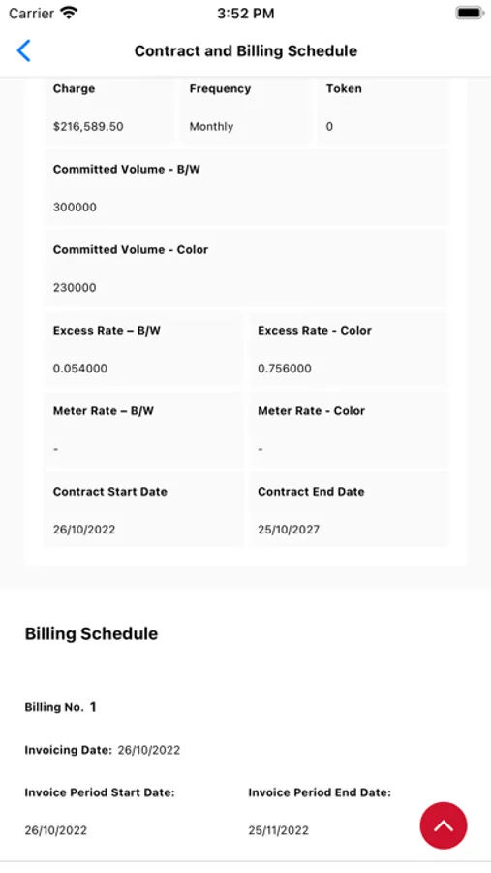Tap Excess Rate – B/W value 0.054000
Viewport: 491px width, 873px height.
[x=80, y=368]
